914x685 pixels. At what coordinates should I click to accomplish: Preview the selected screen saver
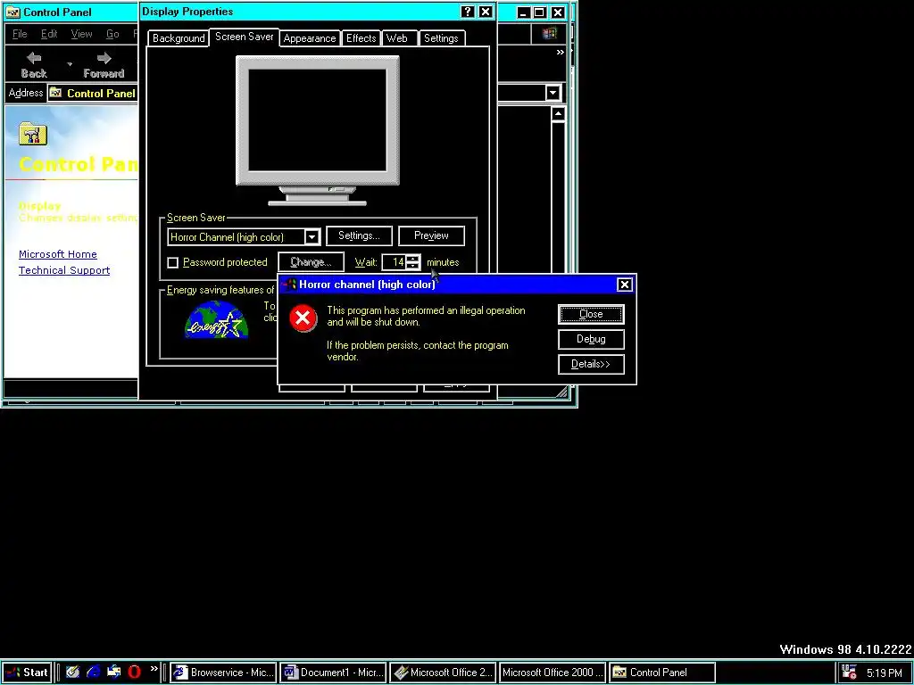pos(431,235)
